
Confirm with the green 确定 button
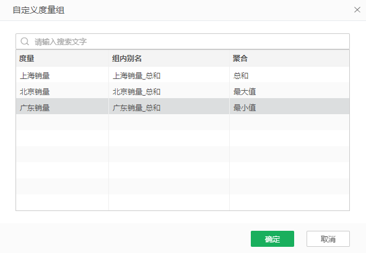[272, 239]
